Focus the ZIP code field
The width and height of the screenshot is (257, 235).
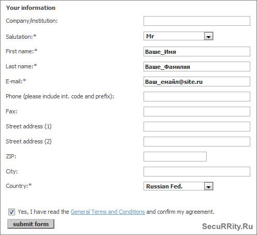175,156
